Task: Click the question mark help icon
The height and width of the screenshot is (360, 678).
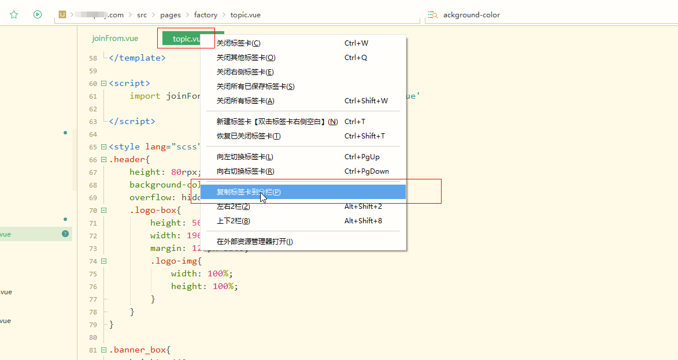Action: click(65, 234)
